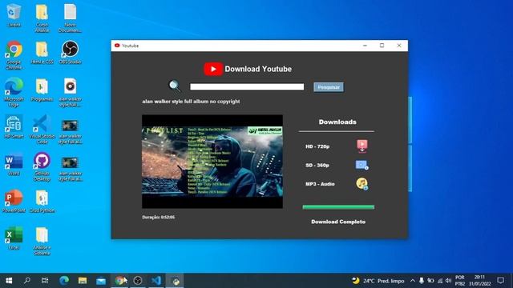Select the Lixeira recycle bin desktop icon

point(14,15)
